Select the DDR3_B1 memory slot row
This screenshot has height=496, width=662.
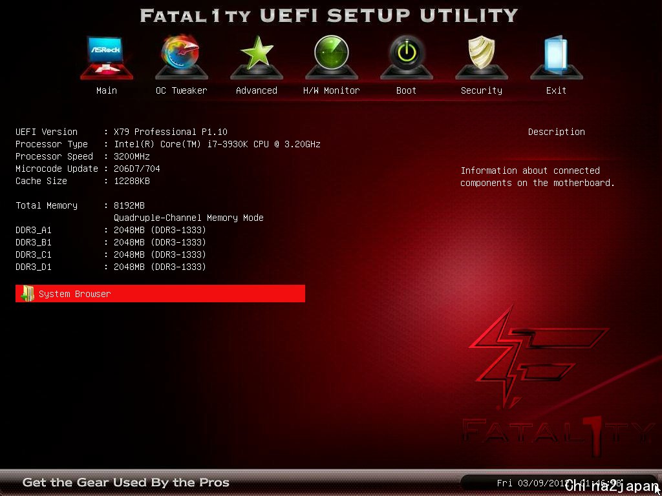click(x=111, y=242)
